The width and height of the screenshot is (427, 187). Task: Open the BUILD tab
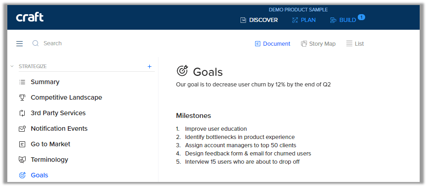point(343,20)
